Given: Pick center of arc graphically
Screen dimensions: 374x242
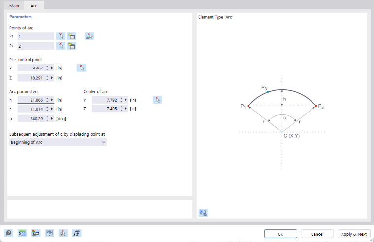Looking at the screenshot, I should point(157,100).
